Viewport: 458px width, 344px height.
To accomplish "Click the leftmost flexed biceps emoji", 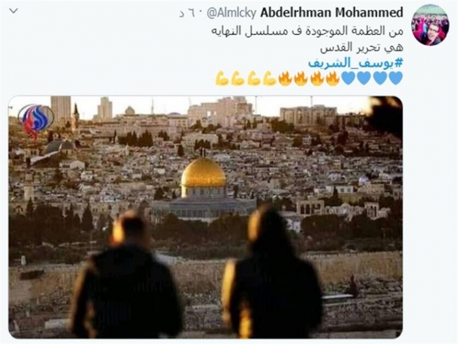I will pos(222,79).
